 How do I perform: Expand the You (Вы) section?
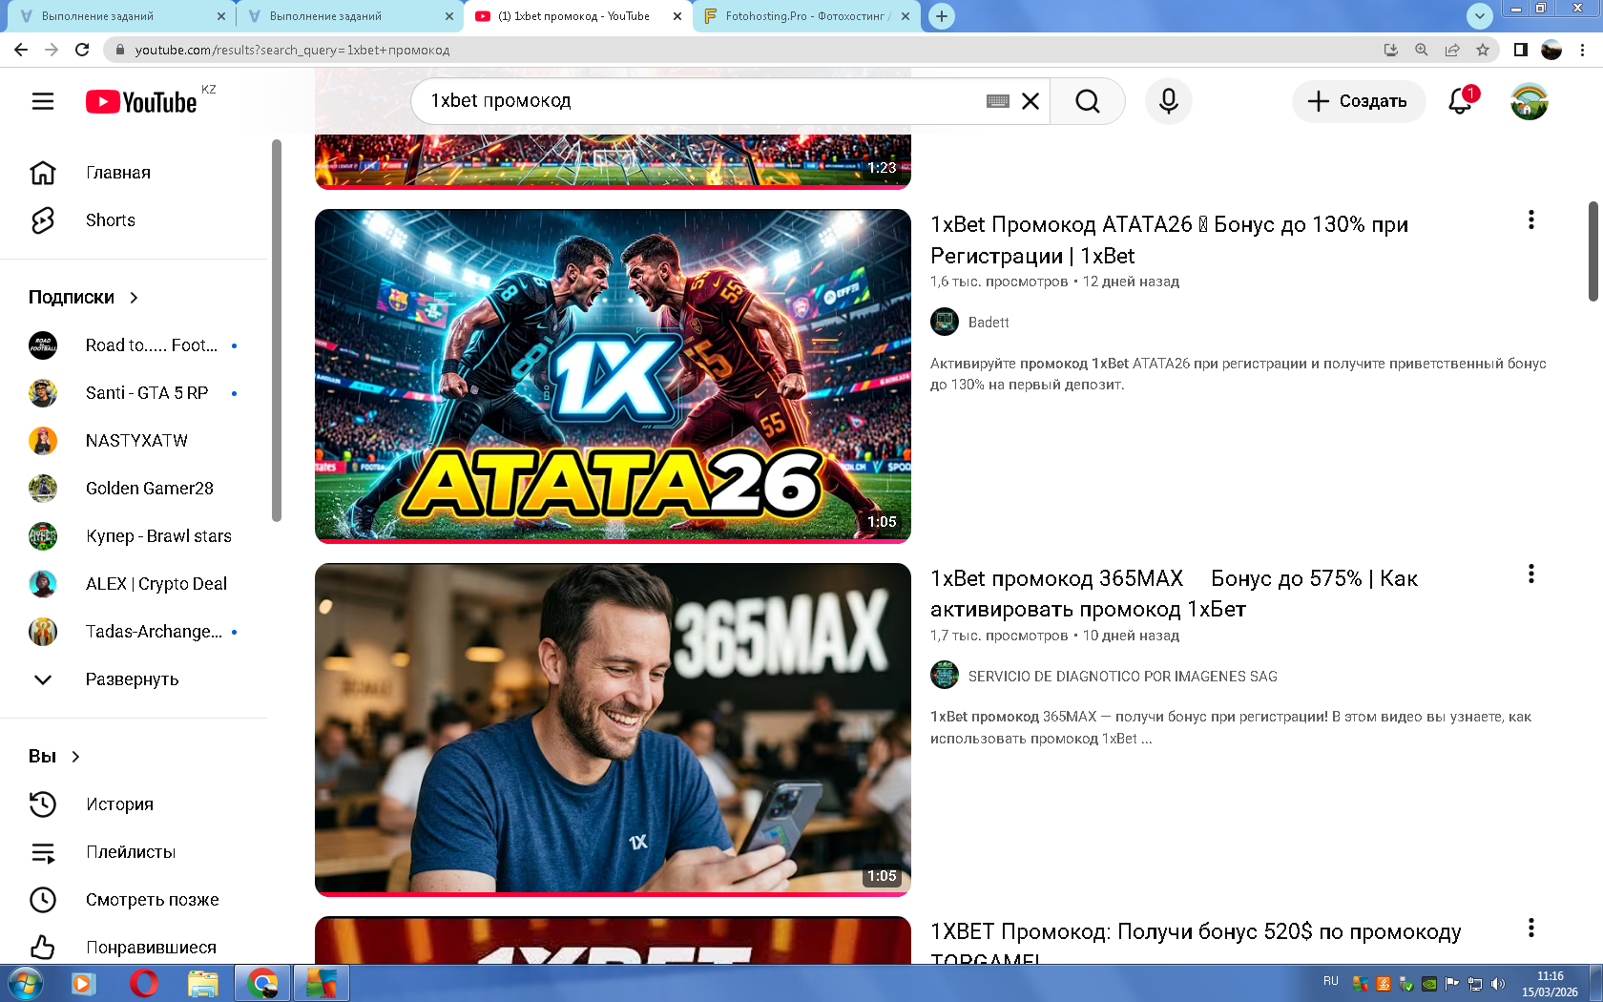[x=54, y=757]
